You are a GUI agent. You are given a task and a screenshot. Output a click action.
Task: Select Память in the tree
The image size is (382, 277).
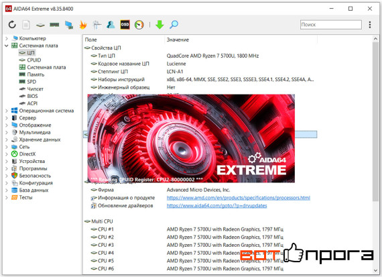tap(31, 74)
